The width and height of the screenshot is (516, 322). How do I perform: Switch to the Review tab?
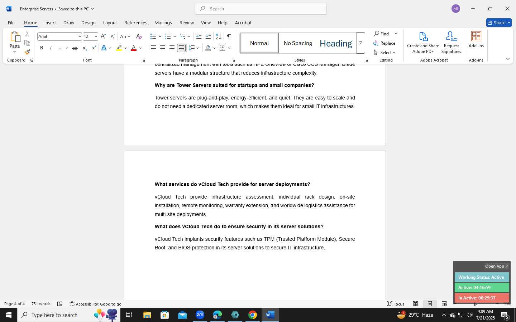186,23
